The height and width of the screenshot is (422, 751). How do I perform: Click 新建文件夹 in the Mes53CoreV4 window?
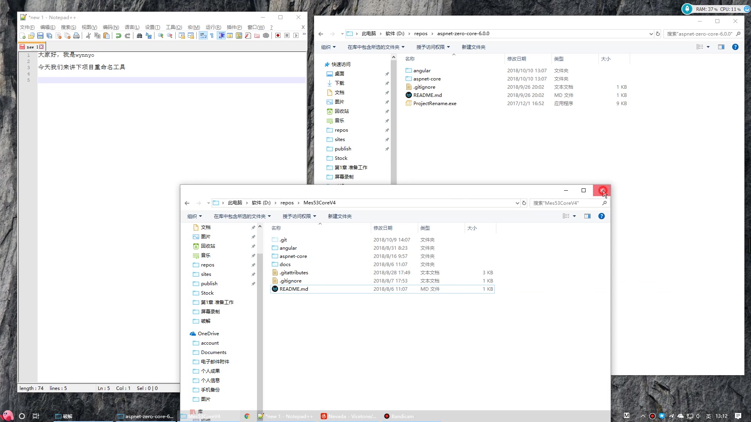(x=340, y=216)
